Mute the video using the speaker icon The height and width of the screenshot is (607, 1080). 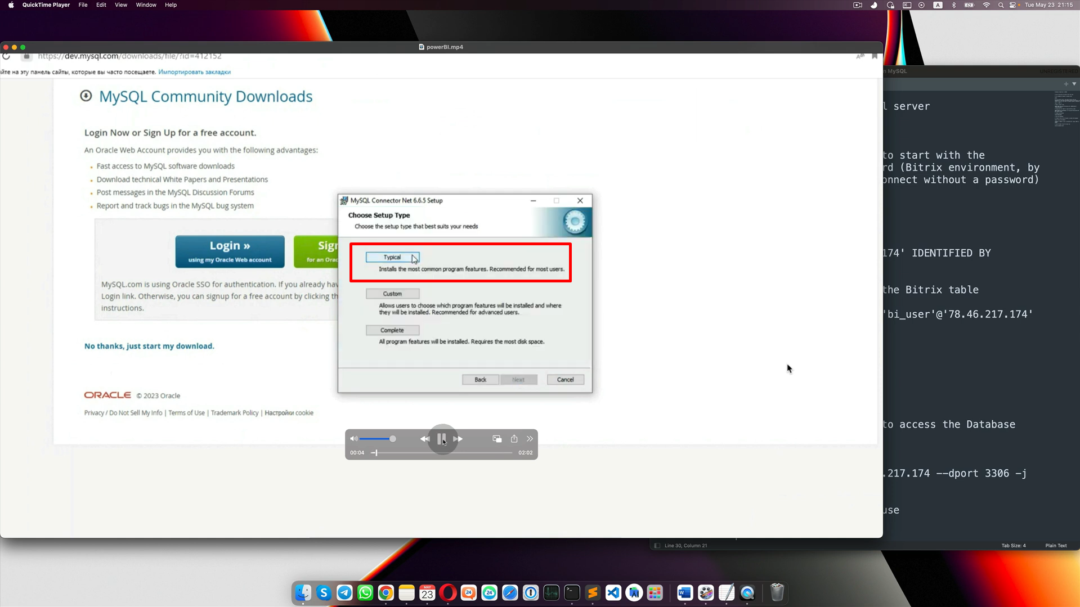(x=353, y=438)
